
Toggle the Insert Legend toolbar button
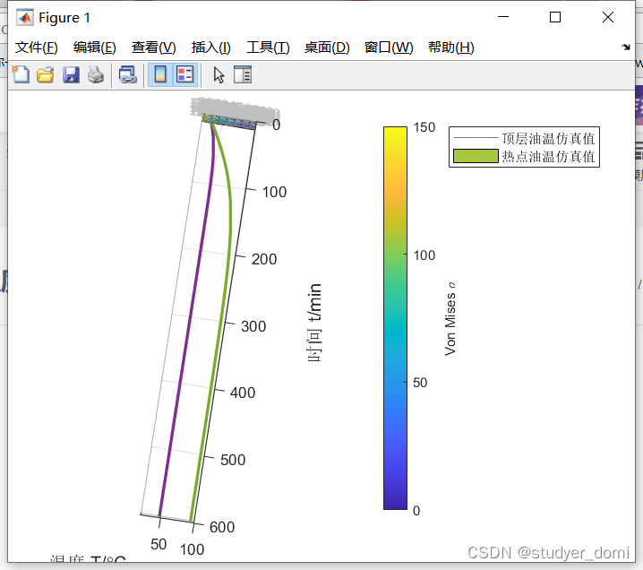pos(184,75)
